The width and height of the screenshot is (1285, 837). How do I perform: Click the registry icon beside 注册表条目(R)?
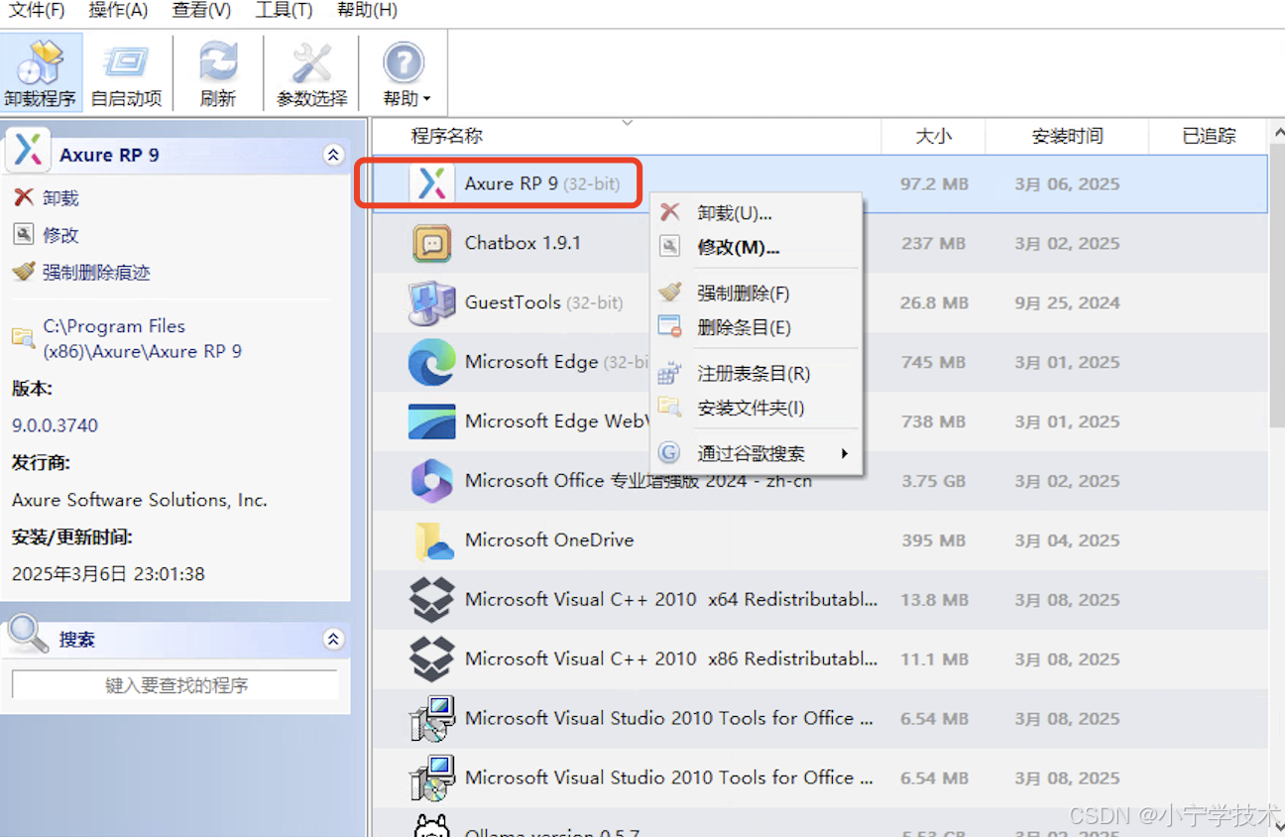pyautogui.click(x=670, y=373)
